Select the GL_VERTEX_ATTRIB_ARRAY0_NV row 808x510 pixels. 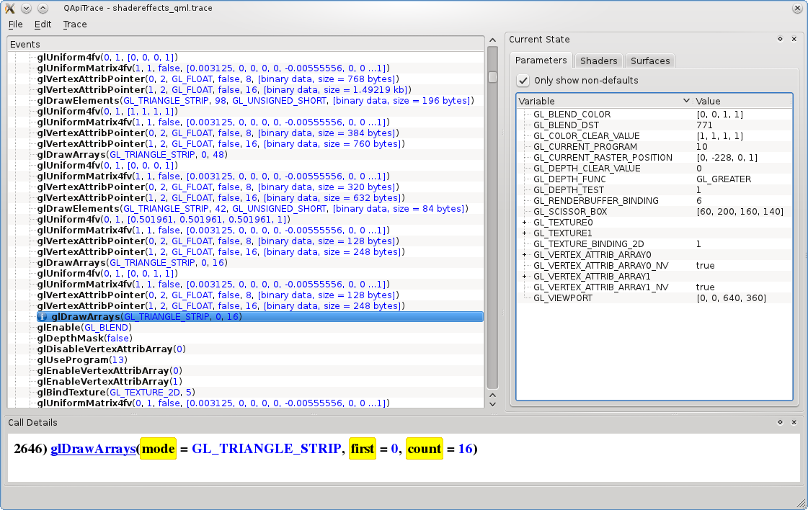point(654,266)
